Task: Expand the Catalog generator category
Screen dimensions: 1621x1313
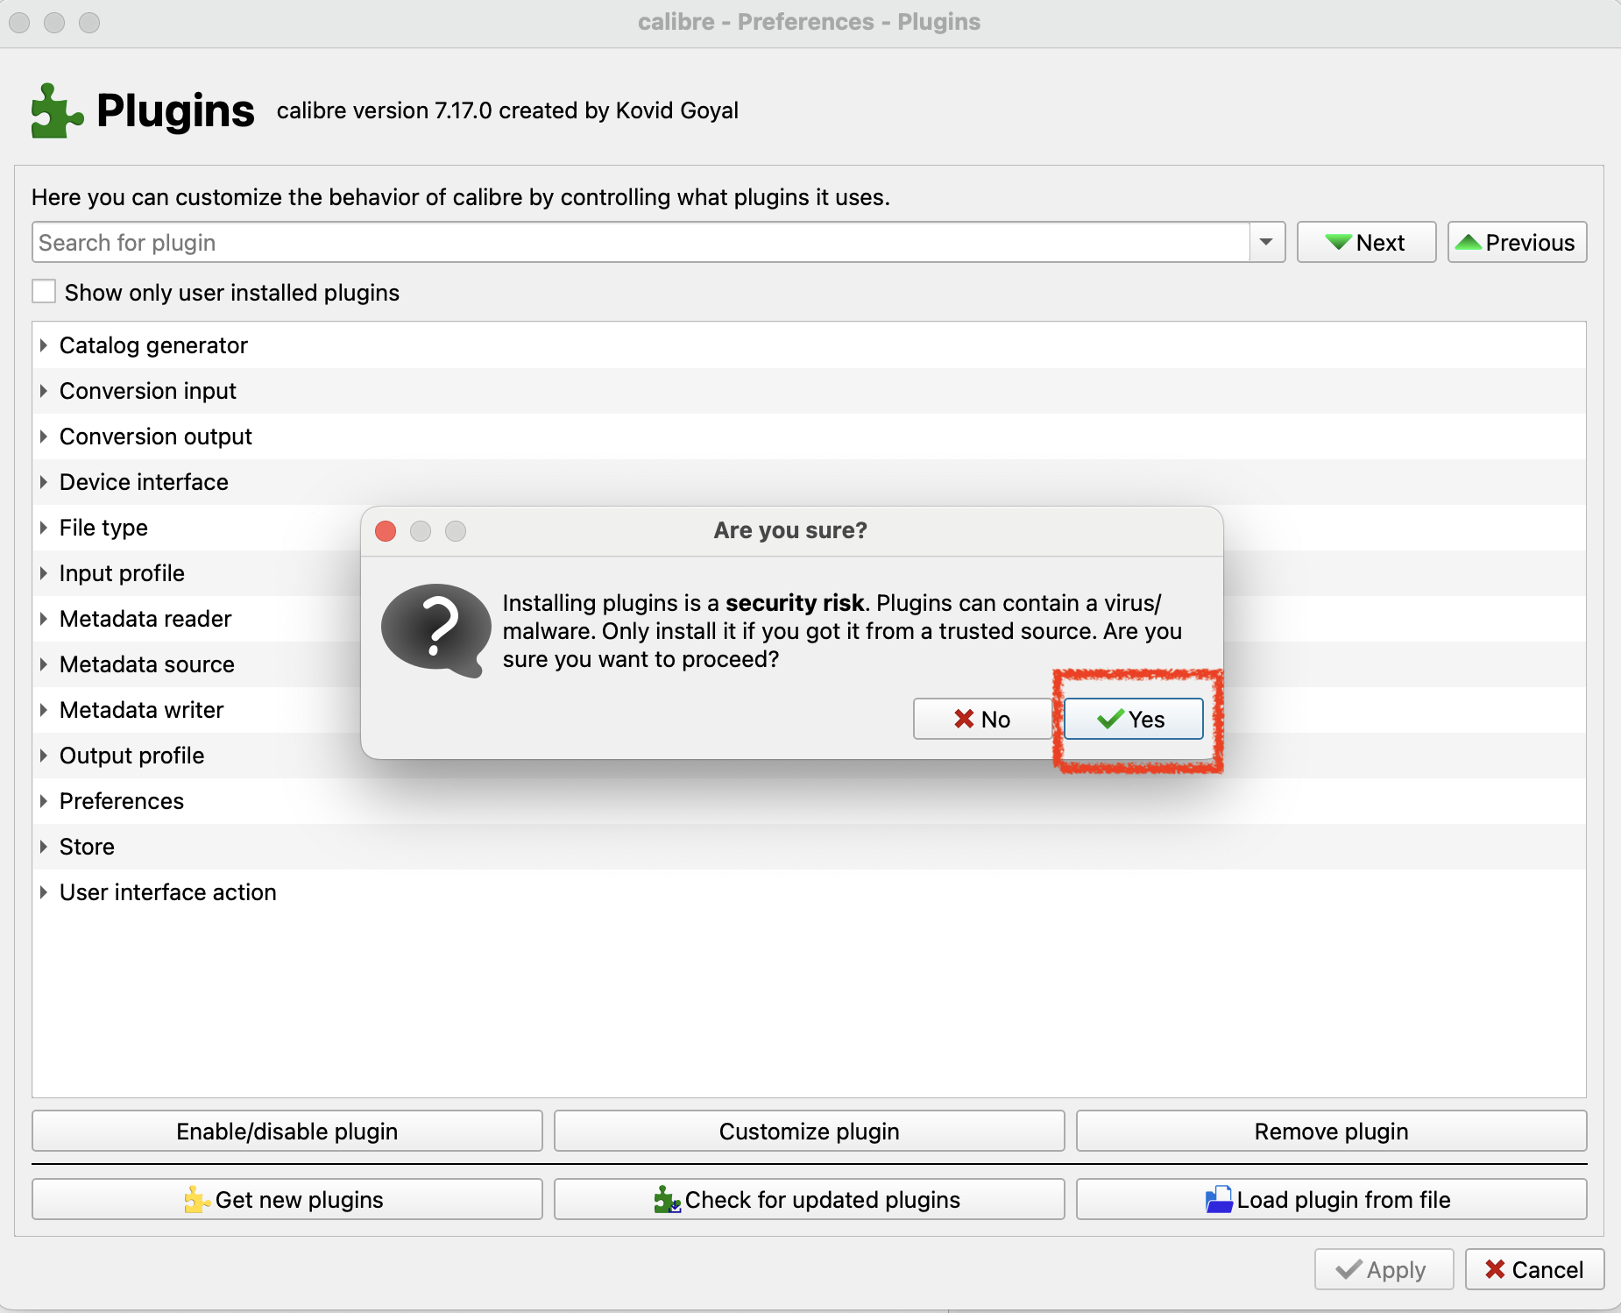Action: coord(43,345)
